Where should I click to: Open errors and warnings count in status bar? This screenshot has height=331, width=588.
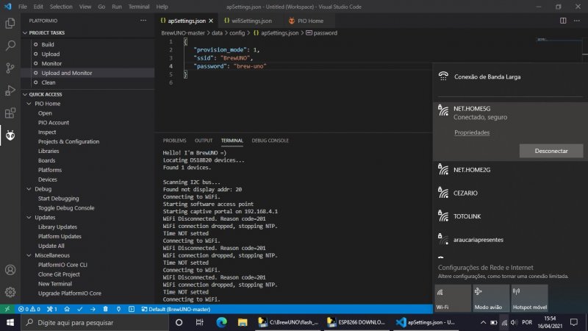(29, 309)
